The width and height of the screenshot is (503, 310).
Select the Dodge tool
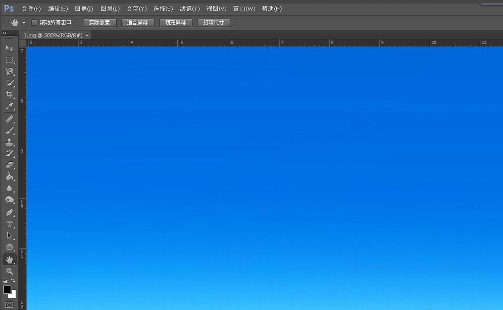tap(9, 200)
